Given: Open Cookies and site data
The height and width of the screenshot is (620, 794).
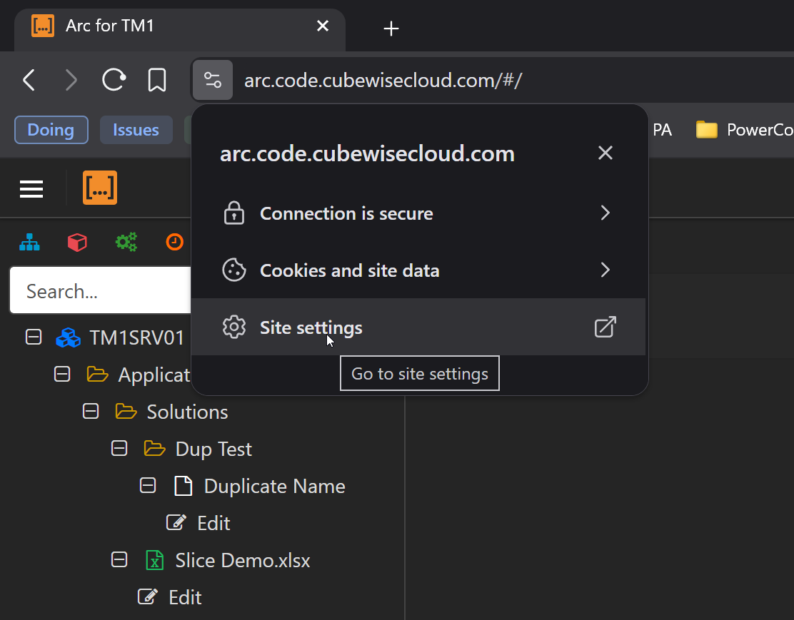Looking at the screenshot, I should click(418, 270).
